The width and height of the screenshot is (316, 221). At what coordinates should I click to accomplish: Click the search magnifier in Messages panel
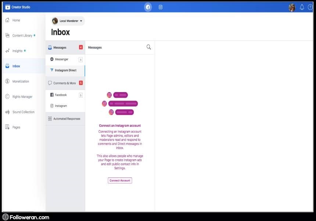pyautogui.click(x=149, y=47)
